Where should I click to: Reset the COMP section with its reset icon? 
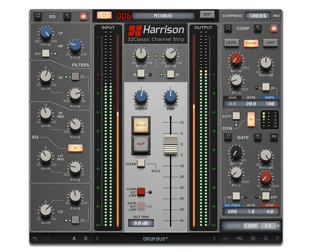[x=228, y=28]
